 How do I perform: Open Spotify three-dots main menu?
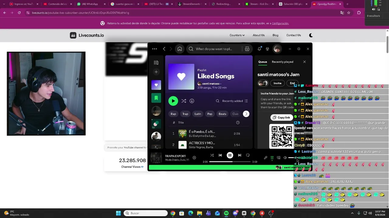(x=154, y=49)
